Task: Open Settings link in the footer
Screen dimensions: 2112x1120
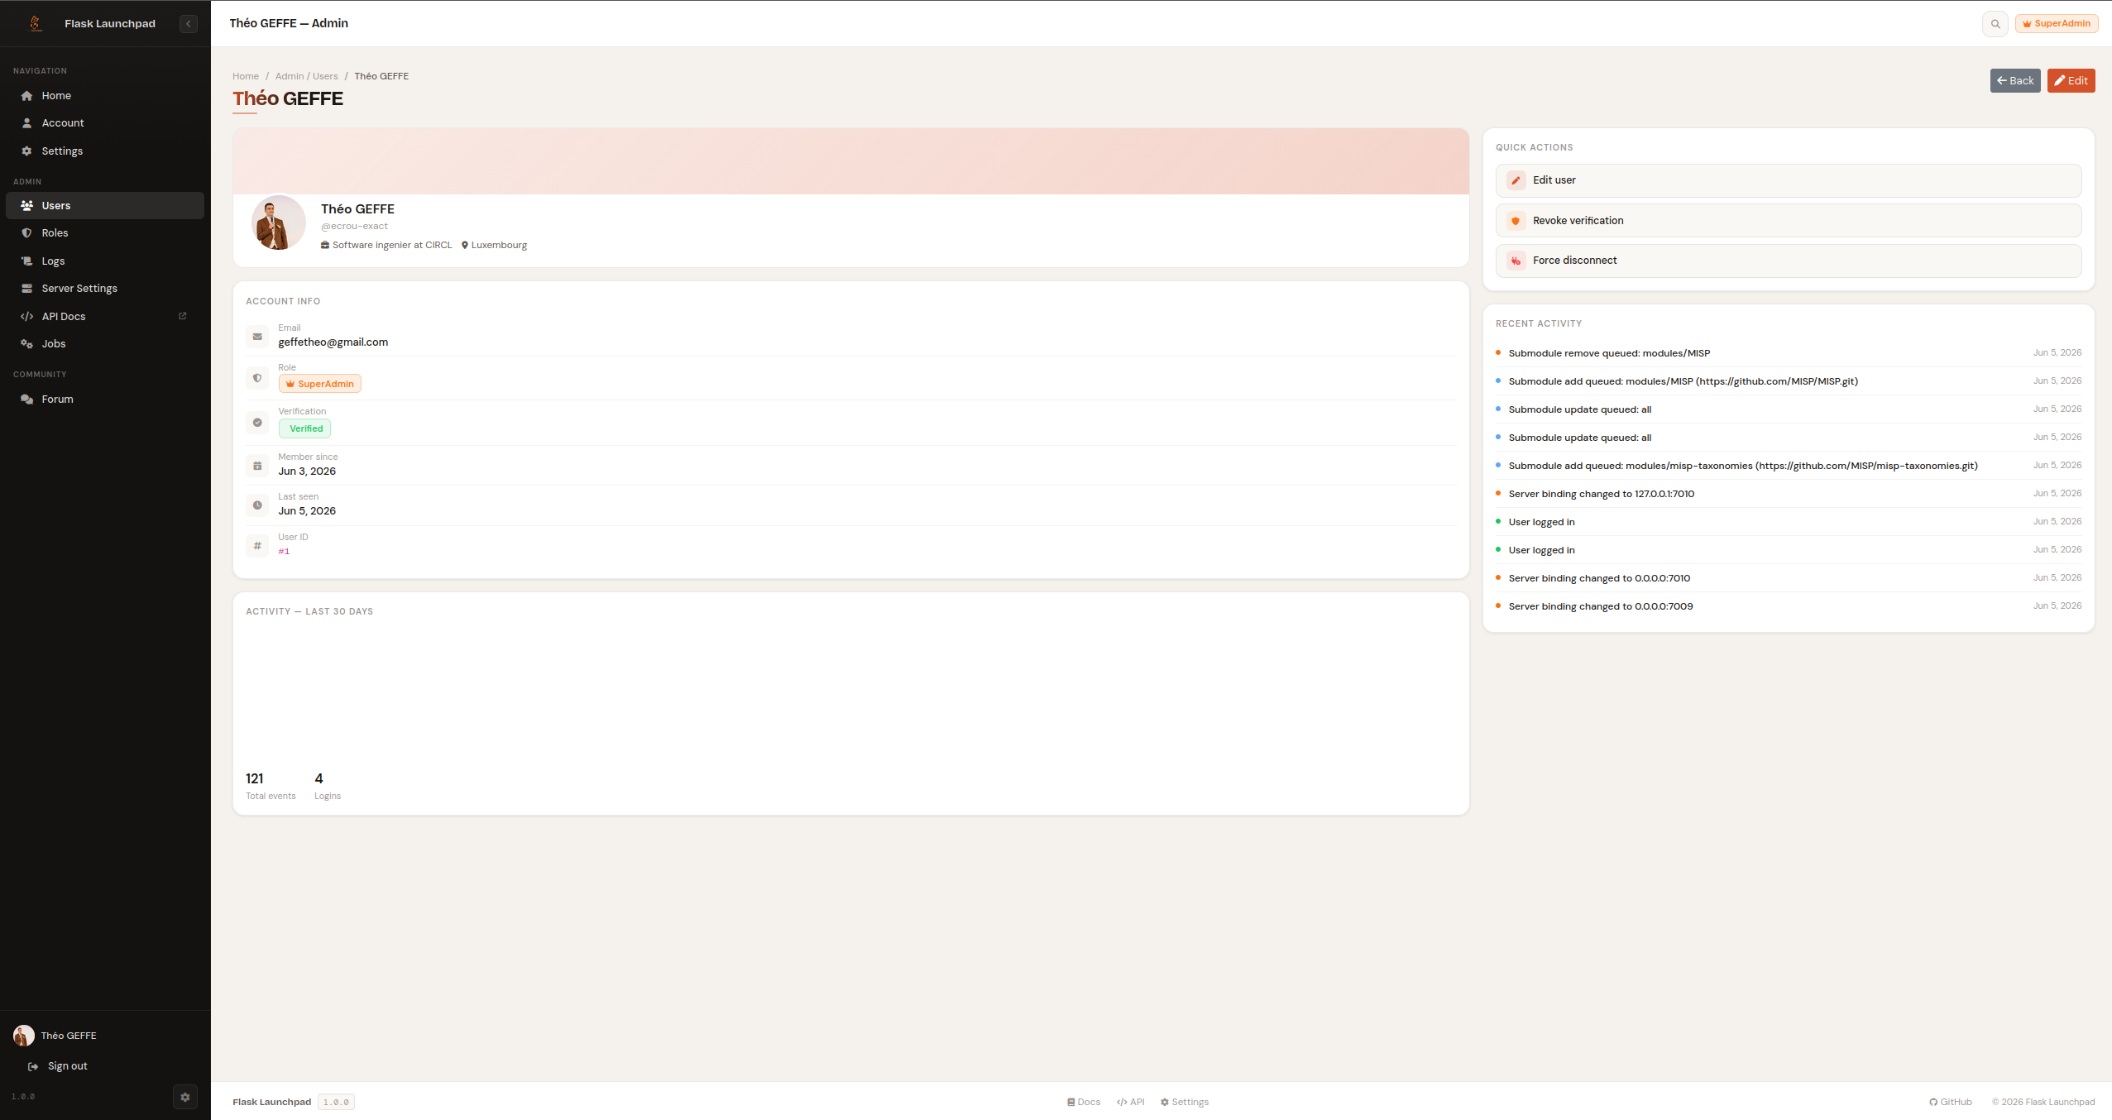Action: tap(1185, 1102)
